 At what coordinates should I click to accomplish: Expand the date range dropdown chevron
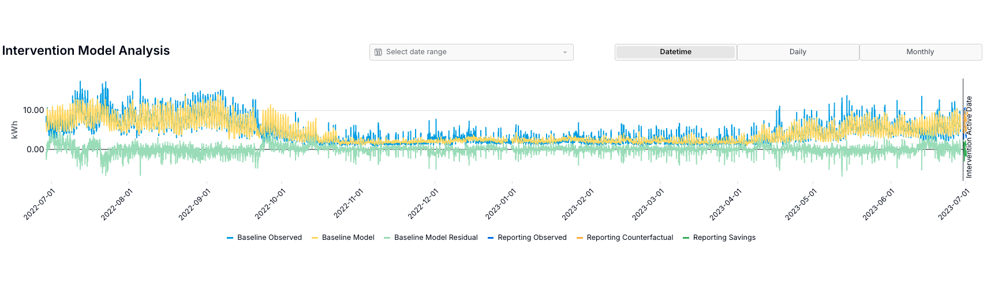pos(565,52)
